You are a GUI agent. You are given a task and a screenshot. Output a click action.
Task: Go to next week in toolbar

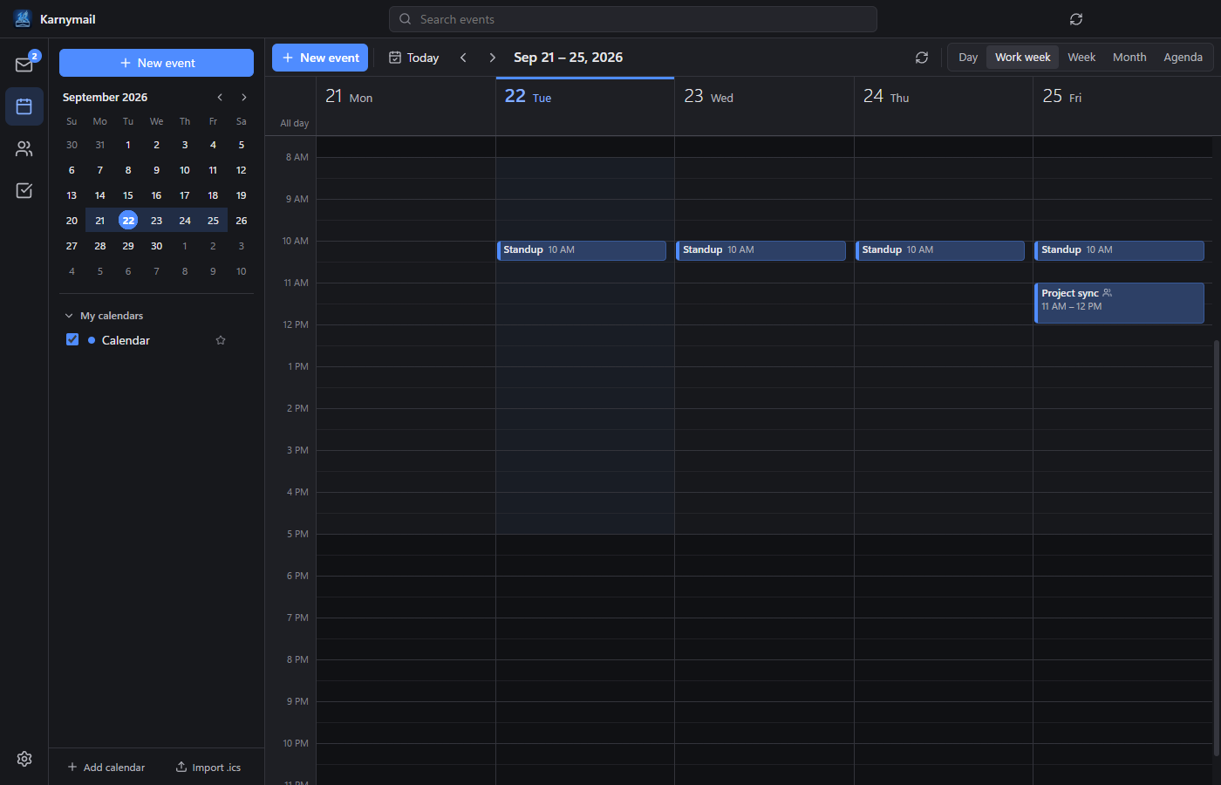click(492, 58)
